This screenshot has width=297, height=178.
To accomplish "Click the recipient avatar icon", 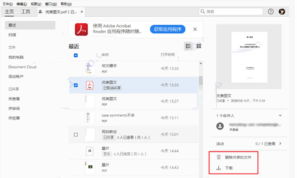I will click(x=220, y=126).
